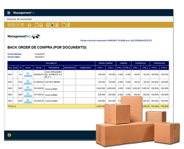184x149 pixels.
Task: Open folio link 01-0000039
Action: (28, 95)
